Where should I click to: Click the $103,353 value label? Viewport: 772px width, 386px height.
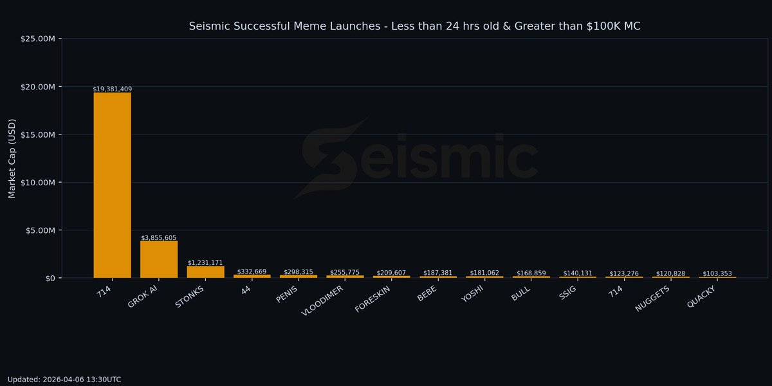coord(717,273)
